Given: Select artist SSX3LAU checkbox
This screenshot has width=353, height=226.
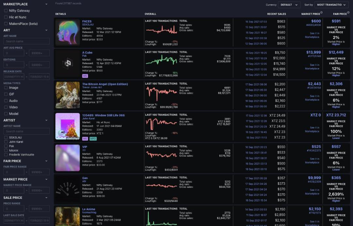Looking at the screenshot, I should pos(6,137).
